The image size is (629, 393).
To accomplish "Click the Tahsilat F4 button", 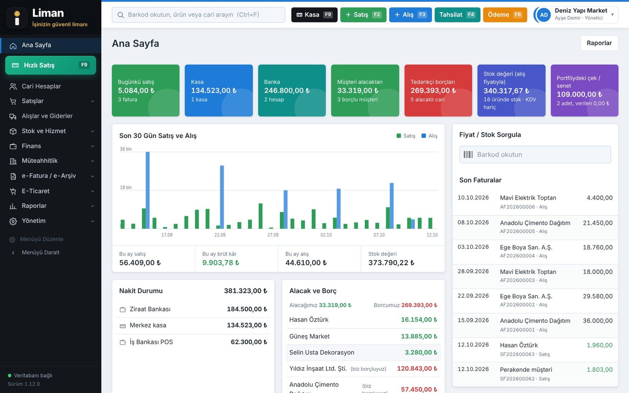I will pyautogui.click(x=457, y=15).
